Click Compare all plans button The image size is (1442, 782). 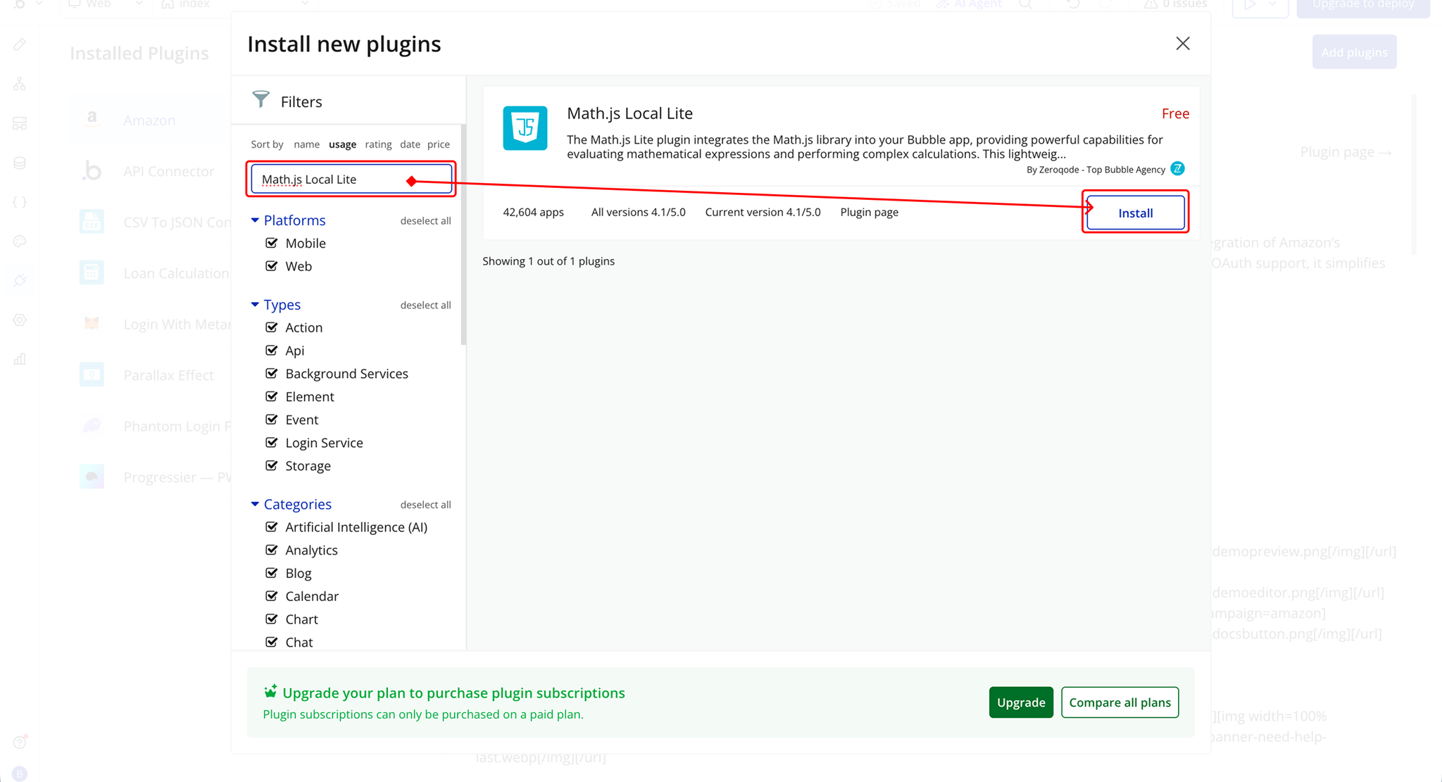click(1120, 702)
